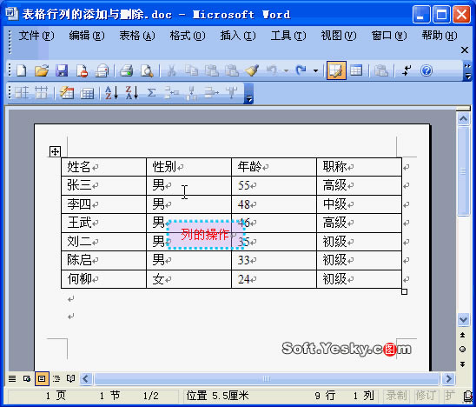Open print preview with the magnifier icon
The height and width of the screenshot is (407, 476).
(147, 70)
